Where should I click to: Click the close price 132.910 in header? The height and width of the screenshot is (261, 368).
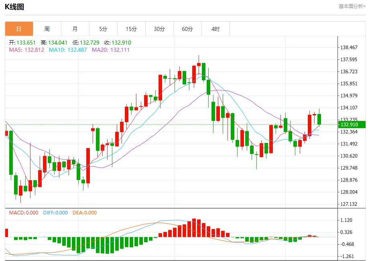click(x=121, y=43)
